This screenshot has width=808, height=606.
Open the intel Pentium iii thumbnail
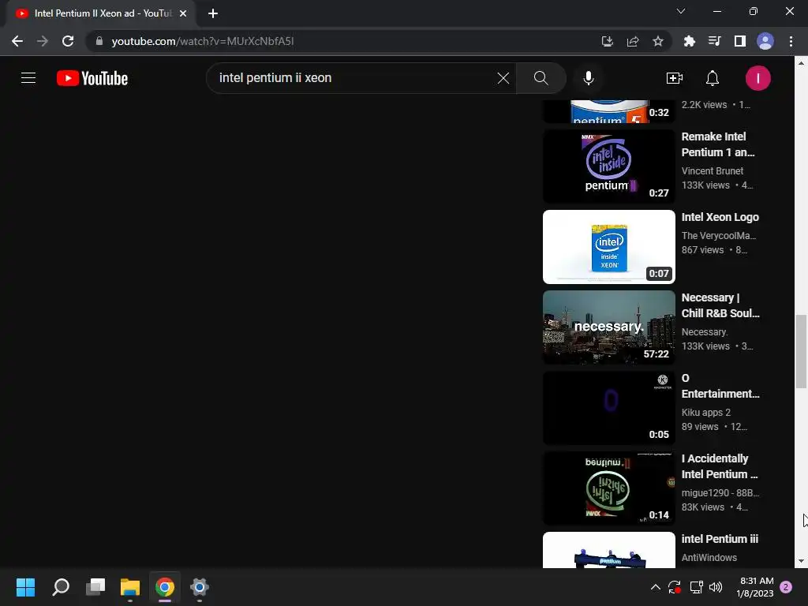pyautogui.click(x=608, y=550)
